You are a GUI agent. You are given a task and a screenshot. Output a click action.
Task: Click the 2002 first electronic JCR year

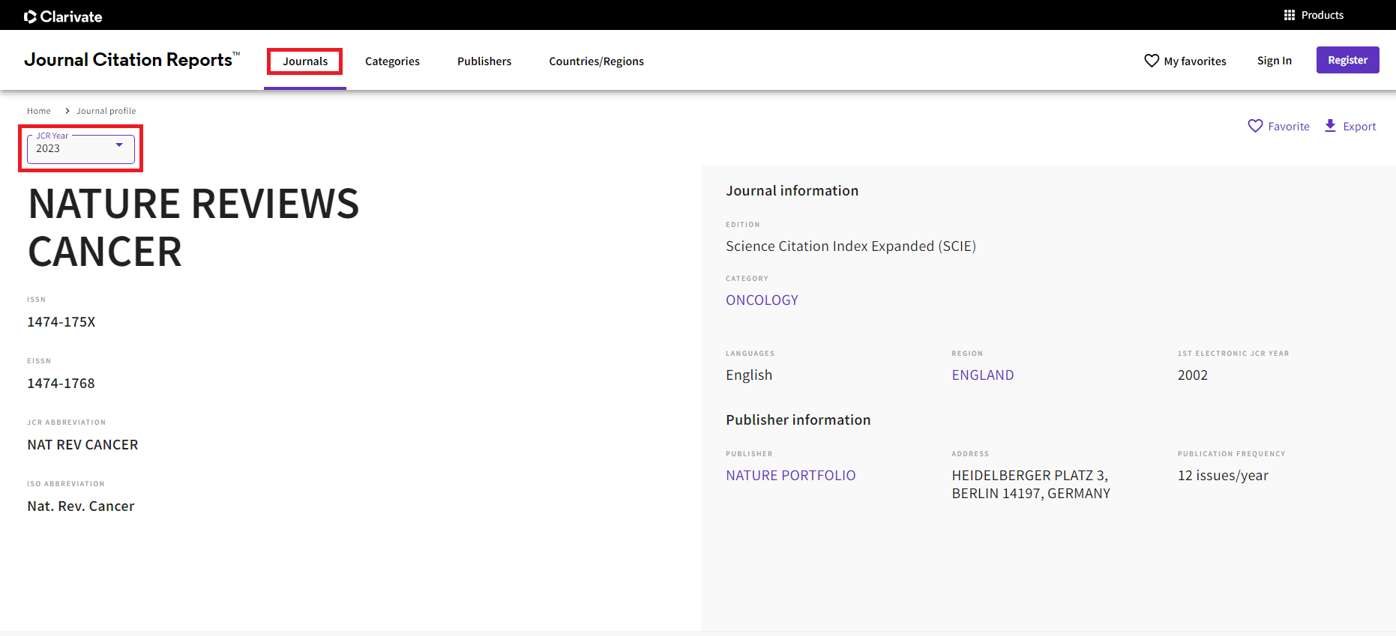[1192, 375]
